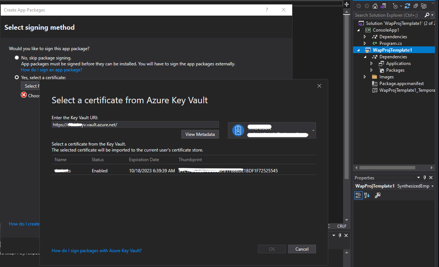Image resolution: width=439 pixels, height=267 pixels.
Task: Open the 'How do I sign packages with Azure Key Vault?' link
Action: (97, 250)
